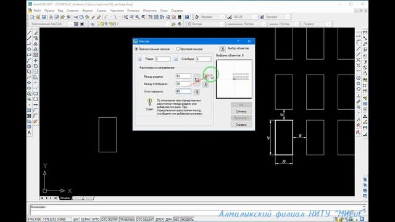This screenshot has height=222, width=395.
Task: Click the Pan realtime toolbar icon
Action: click(x=126, y=17)
